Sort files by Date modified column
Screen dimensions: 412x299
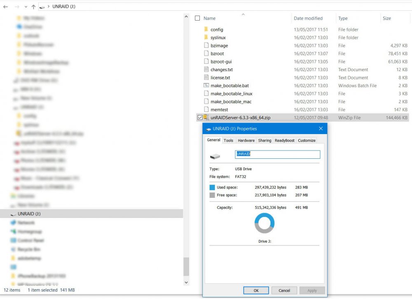click(308, 19)
